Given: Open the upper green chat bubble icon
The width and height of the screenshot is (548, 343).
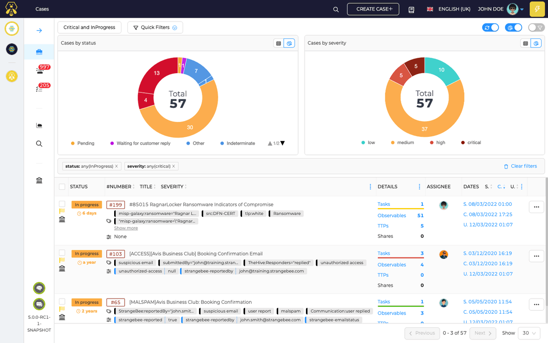Looking at the screenshot, I should [x=39, y=288].
